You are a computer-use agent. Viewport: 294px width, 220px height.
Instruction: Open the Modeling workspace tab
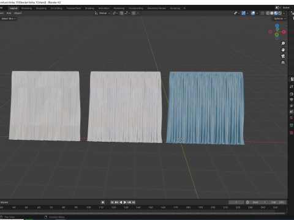(x=26, y=8)
